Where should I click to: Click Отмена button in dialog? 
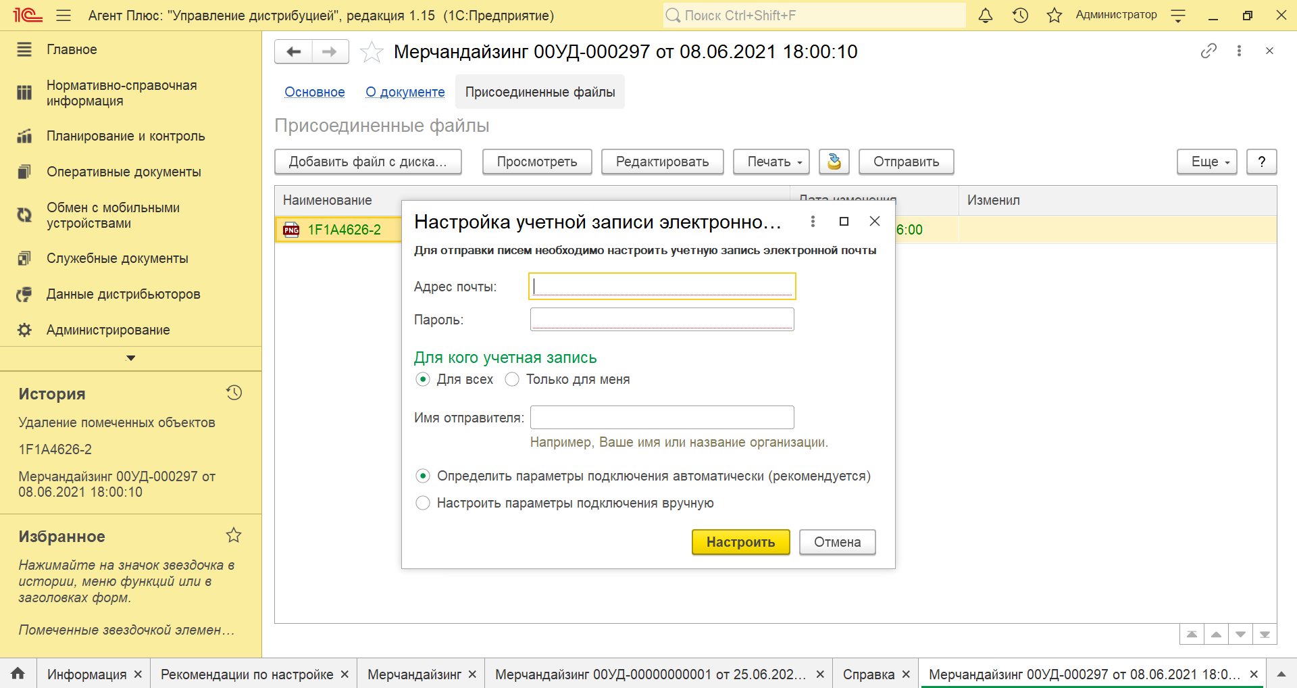click(837, 542)
